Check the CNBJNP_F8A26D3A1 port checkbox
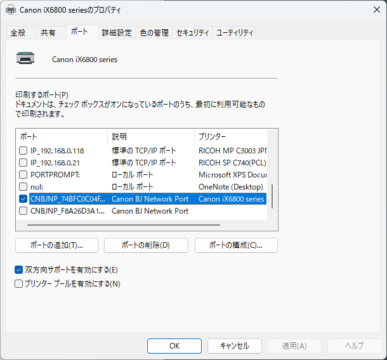 pos(23,211)
